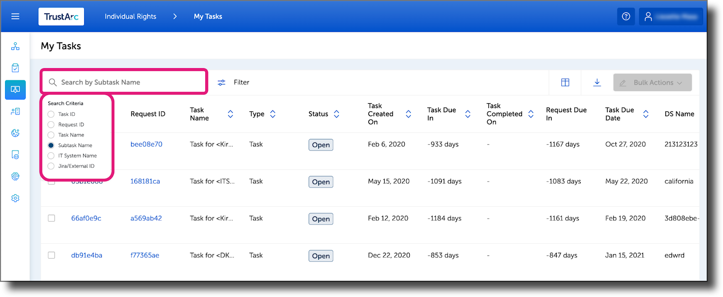
Task: Select the Jira/External ID criterion
Action: (51, 166)
